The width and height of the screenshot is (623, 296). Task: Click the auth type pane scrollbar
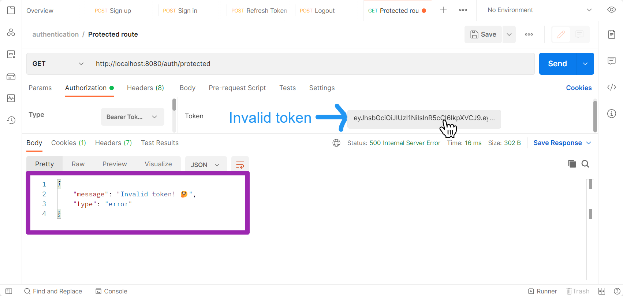[174, 105]
